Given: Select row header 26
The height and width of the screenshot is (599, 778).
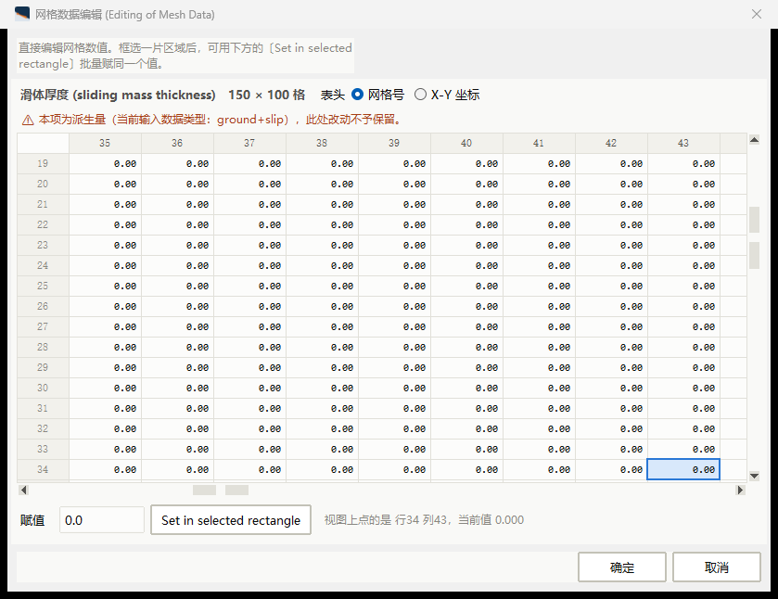Looking at the screenshot, I should 43,306.
